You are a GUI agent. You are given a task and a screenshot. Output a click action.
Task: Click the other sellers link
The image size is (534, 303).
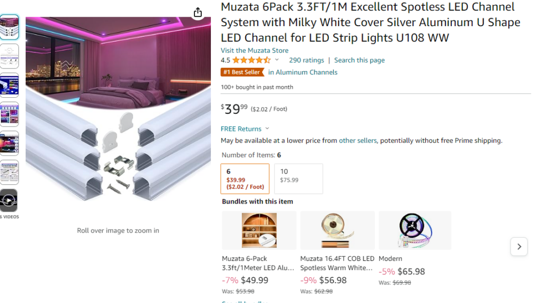point(358,141)
